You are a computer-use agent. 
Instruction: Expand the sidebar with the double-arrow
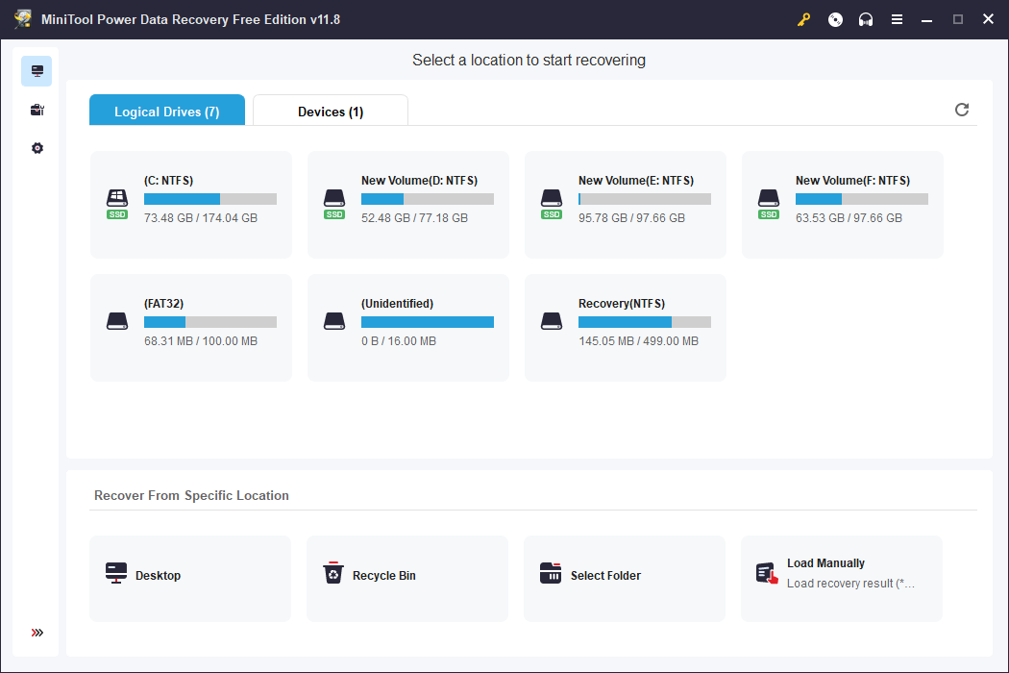(37, 633)
